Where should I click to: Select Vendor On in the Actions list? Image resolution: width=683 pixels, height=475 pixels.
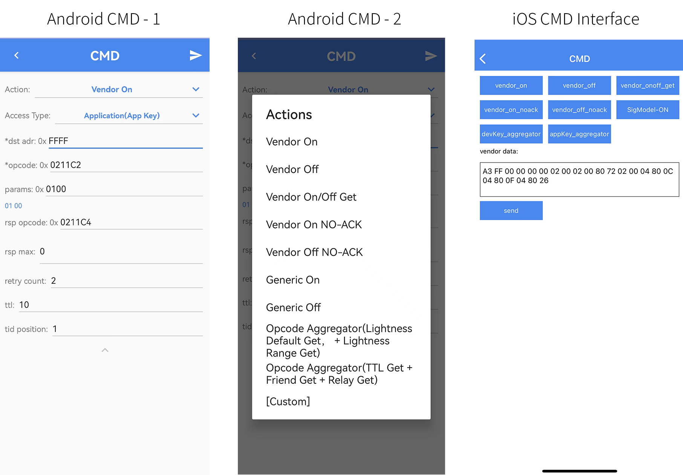coord(341,142)
